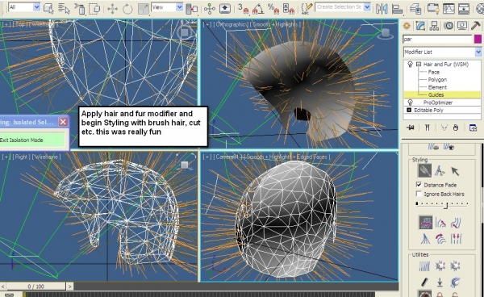Select the Hair Brush styling tool
The width and height of the screenshot is (484, 297).
tap(425, 170)
